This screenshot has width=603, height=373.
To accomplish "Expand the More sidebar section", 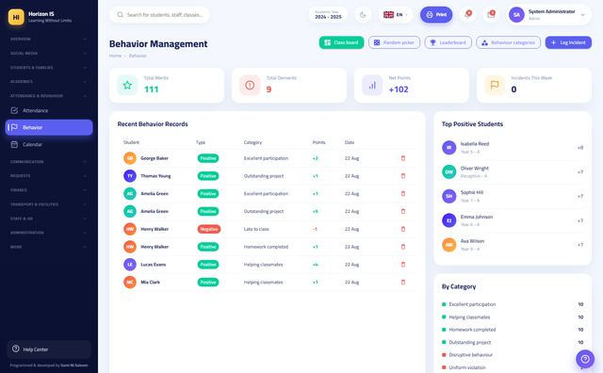I will [48, 247].
